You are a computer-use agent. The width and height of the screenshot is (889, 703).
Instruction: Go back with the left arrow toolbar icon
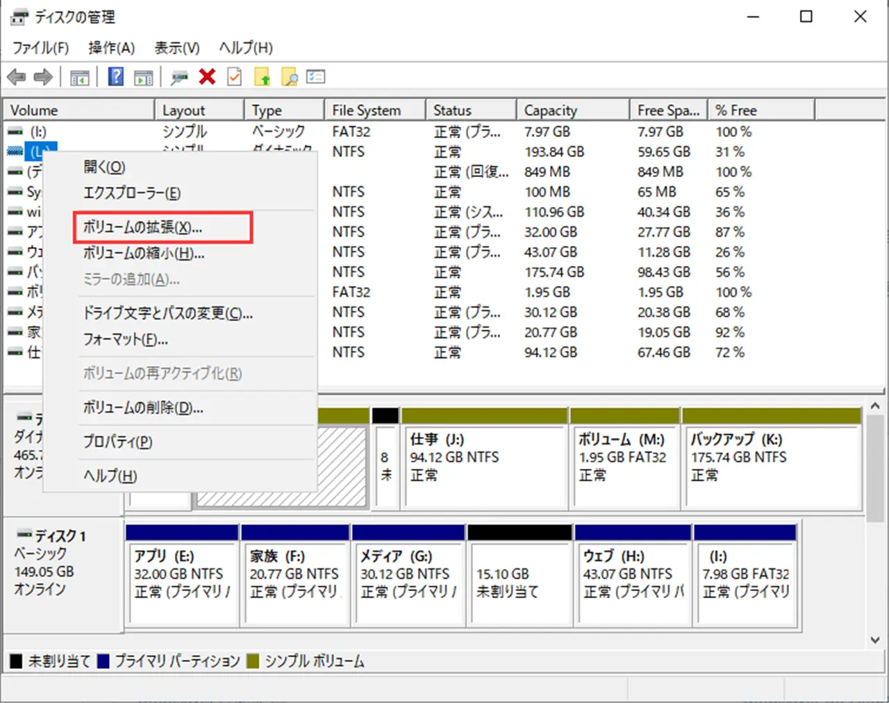[x=17, y=77]
